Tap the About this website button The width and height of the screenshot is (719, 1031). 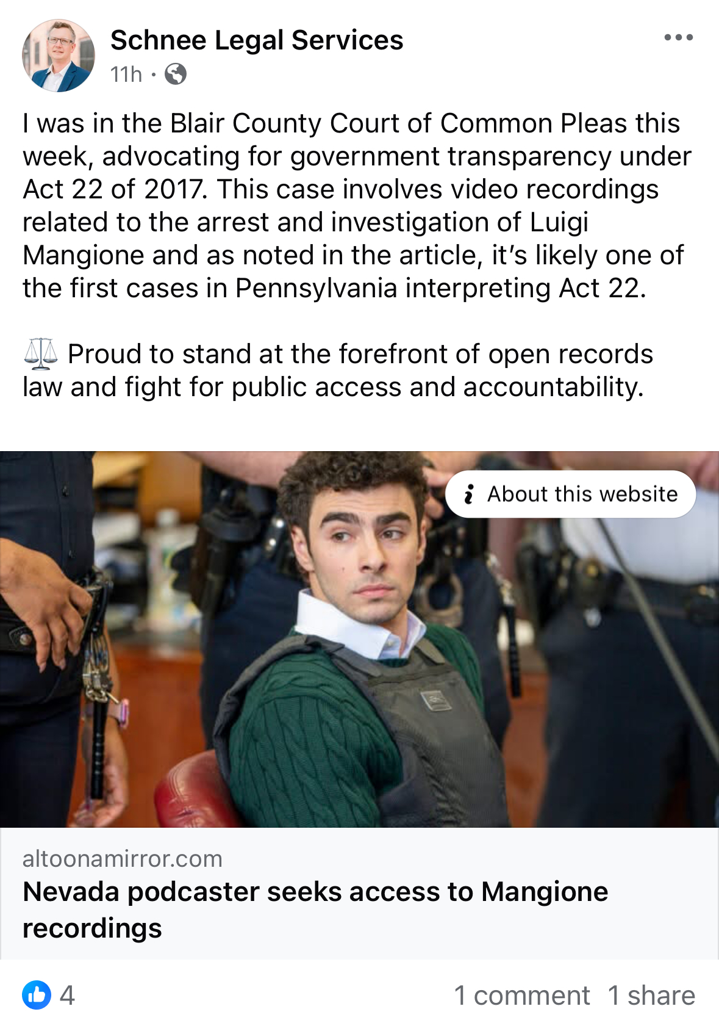point(571,494)
